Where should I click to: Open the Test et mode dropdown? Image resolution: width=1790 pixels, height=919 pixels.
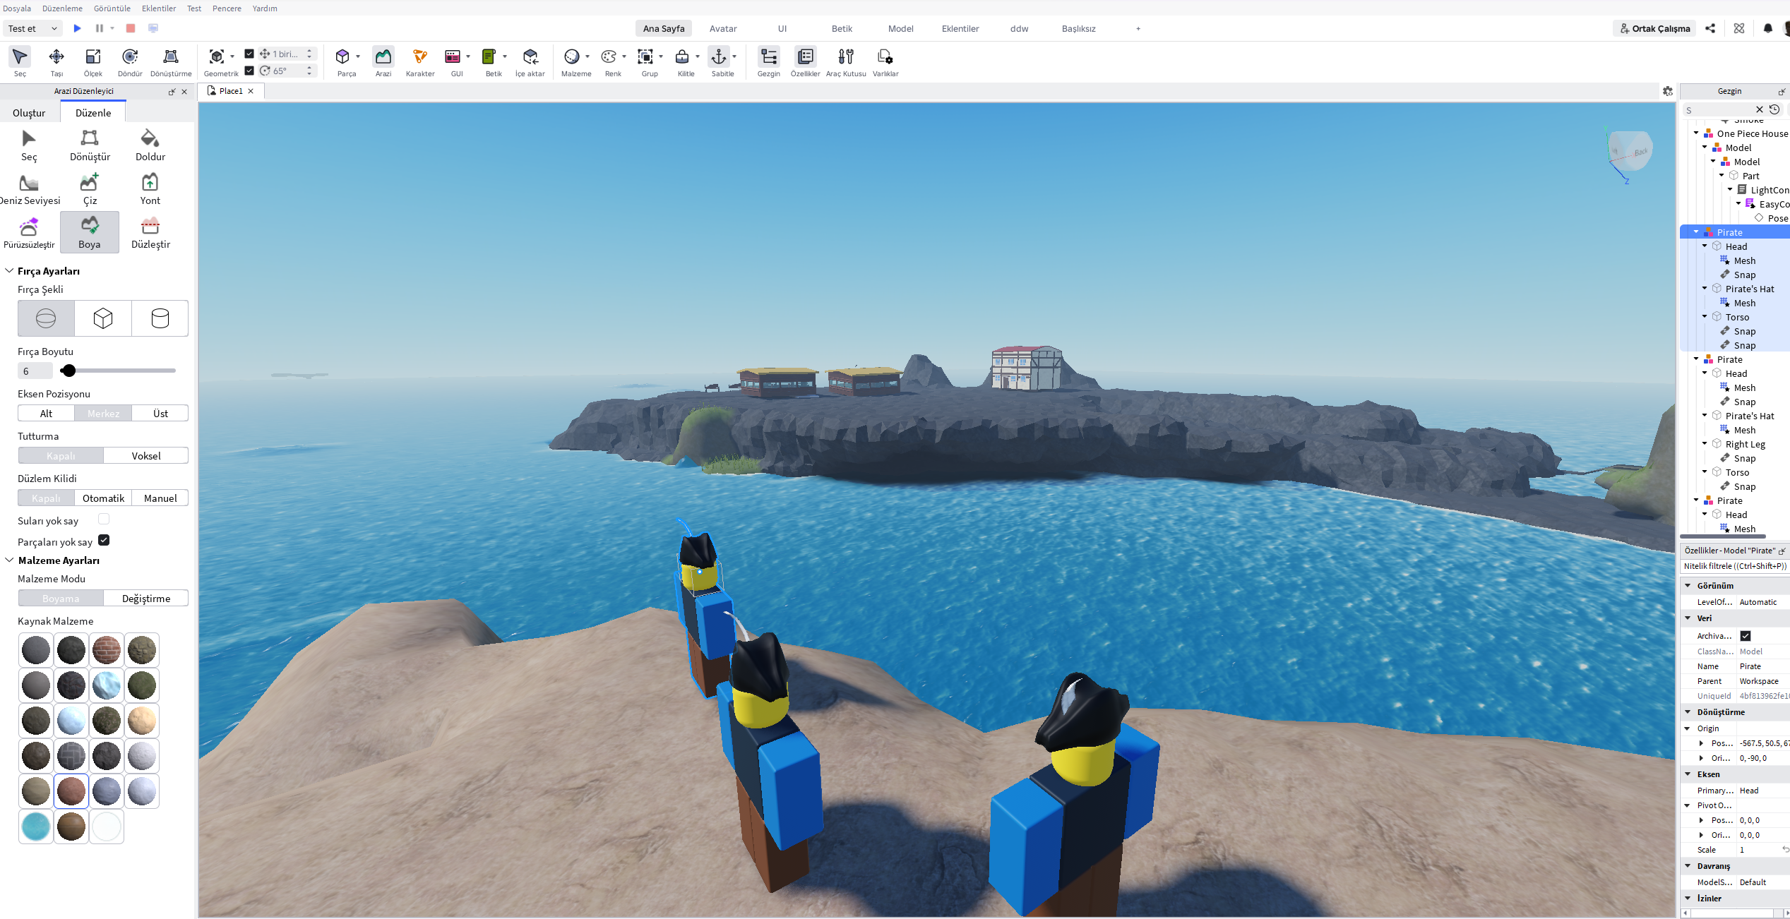pos(32,28)
